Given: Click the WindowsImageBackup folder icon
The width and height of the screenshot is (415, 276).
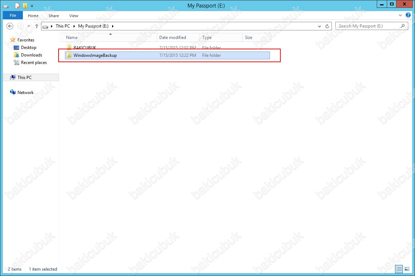Looking at the screenshot, I should coord(69,55).
